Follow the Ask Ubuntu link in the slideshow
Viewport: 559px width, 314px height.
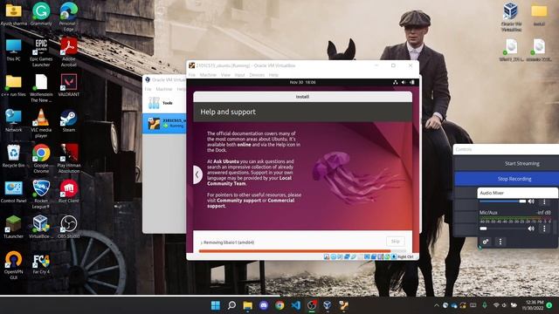coord(226,161)
